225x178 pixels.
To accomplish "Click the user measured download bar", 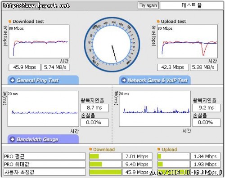I will coord(105,172).
